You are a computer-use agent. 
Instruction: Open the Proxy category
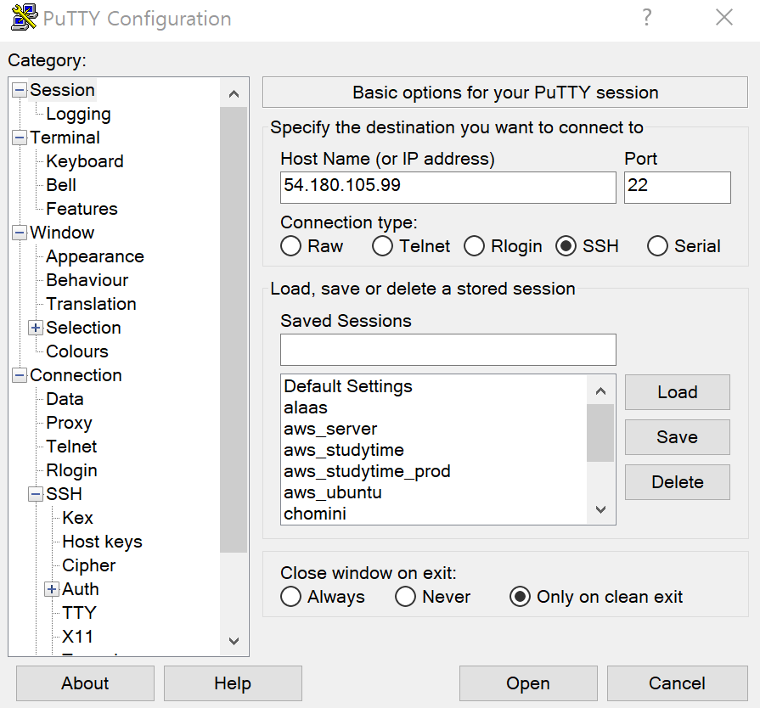pos(69,423)
